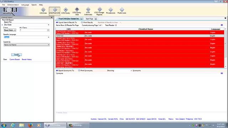Switch to the Start Page tab

89,19
